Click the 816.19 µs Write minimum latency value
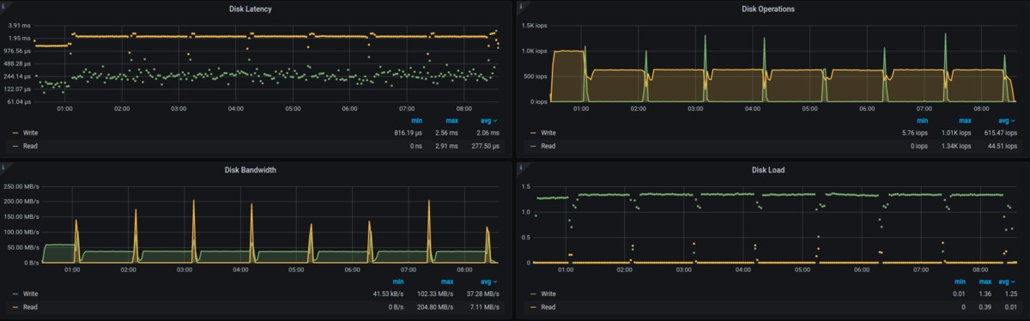The image size is (1030, 321). click(408, 134)
